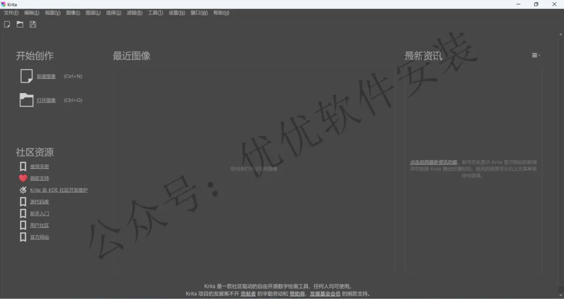This screenshot has width=564, height=299.
Task: Open the 设置(N) menu
Action: pos(177,13)
